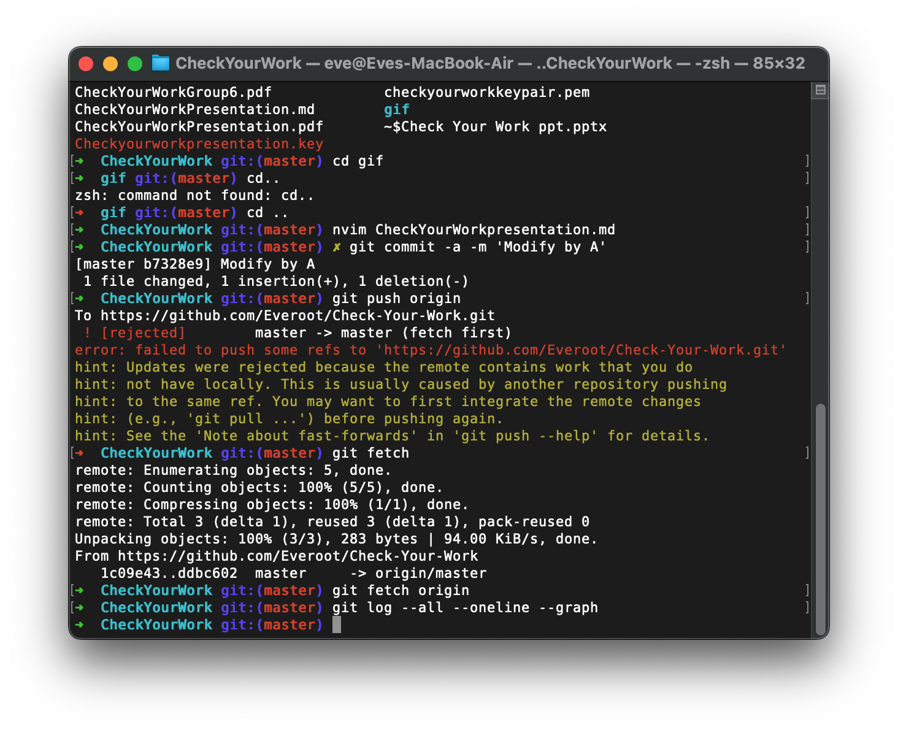
Task: Click the 'git log --all --oneline --graph' command
Action: tap(466, 608)
